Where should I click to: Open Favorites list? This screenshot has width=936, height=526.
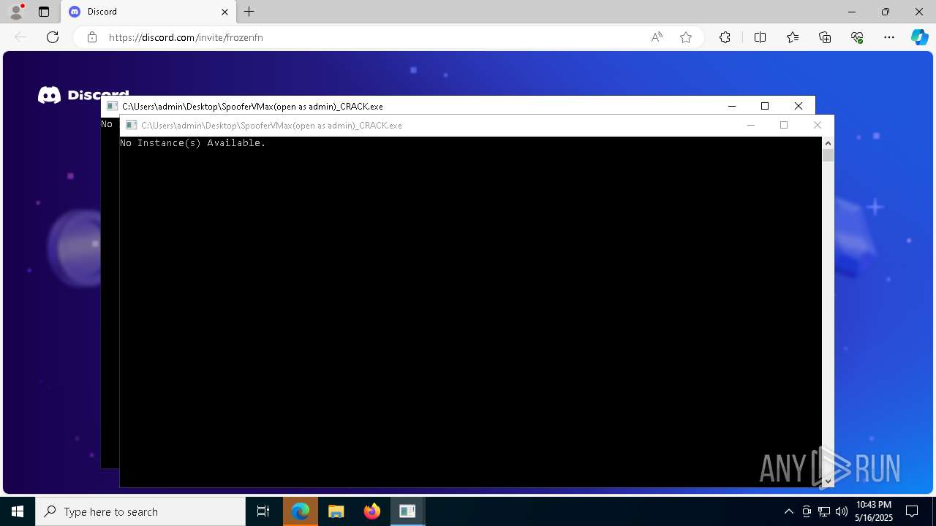pyautogui.click(x=793, y=37)
